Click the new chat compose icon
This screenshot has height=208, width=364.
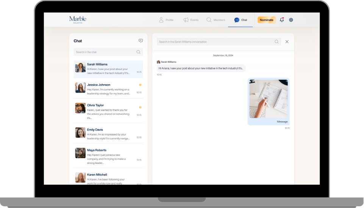click(x=141, y=41)
